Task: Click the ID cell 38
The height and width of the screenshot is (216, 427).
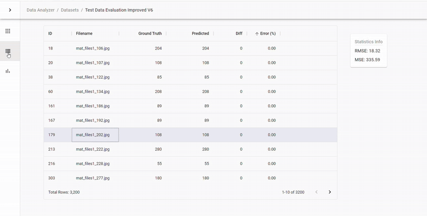Action: click(58, 77)
